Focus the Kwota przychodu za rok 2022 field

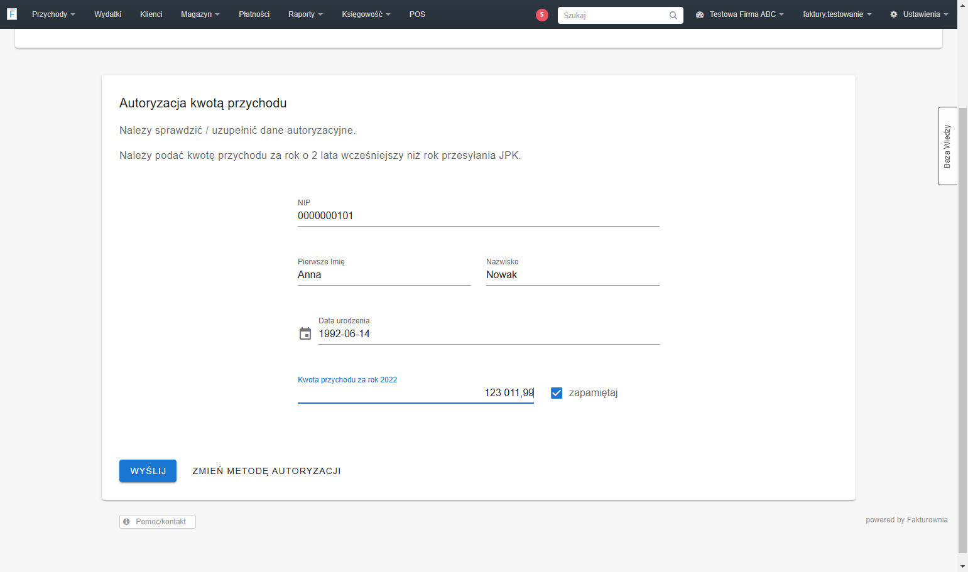(x=416, y=393)
